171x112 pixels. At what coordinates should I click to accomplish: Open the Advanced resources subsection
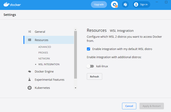coord(45,47)
